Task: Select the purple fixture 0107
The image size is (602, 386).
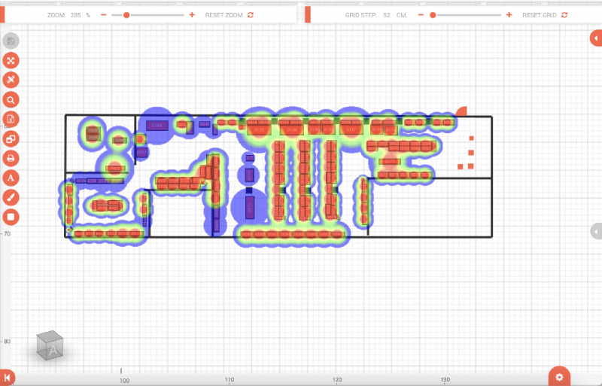Action: click(141, 153)
